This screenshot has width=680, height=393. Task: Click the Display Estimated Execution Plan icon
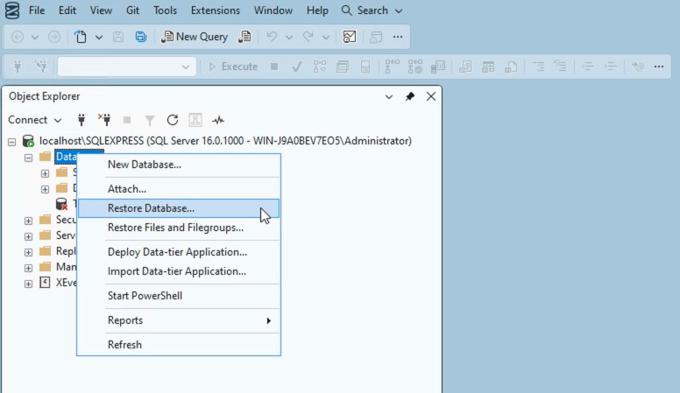coord(320,67)
